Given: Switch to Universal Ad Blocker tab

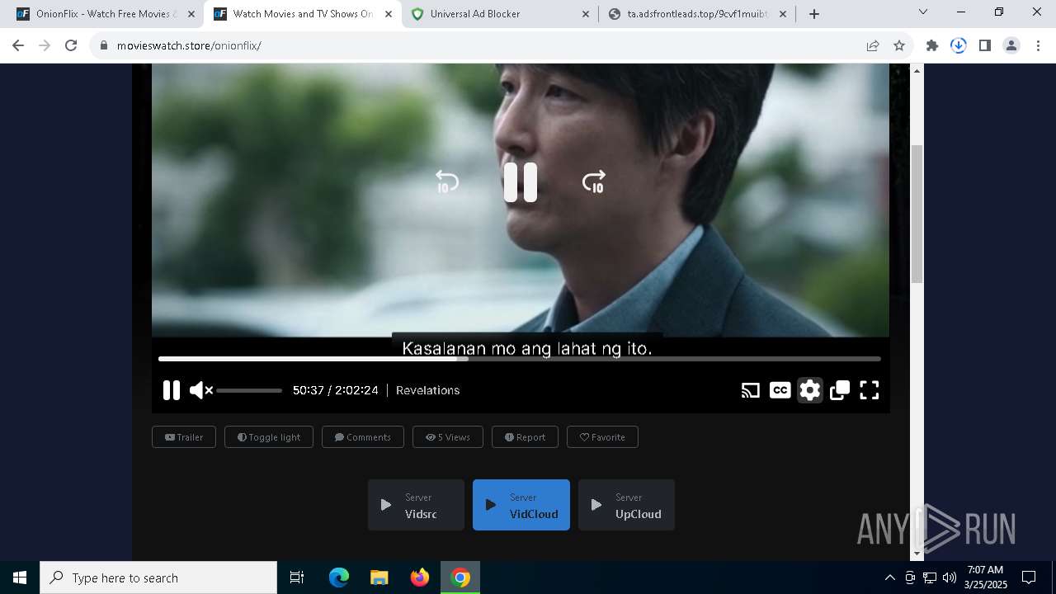Looking at the screenshot, I should tap(498, 14).
